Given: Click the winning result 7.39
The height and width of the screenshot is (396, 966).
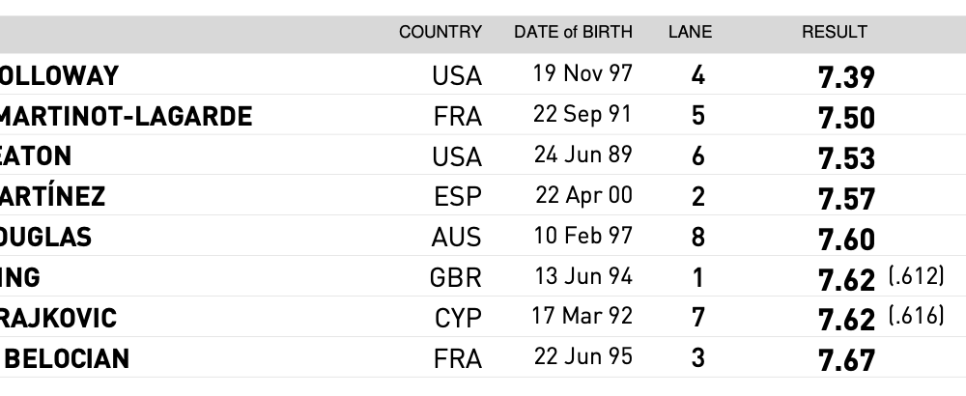Looking at the screenshot, I should (x=846, y=76).
